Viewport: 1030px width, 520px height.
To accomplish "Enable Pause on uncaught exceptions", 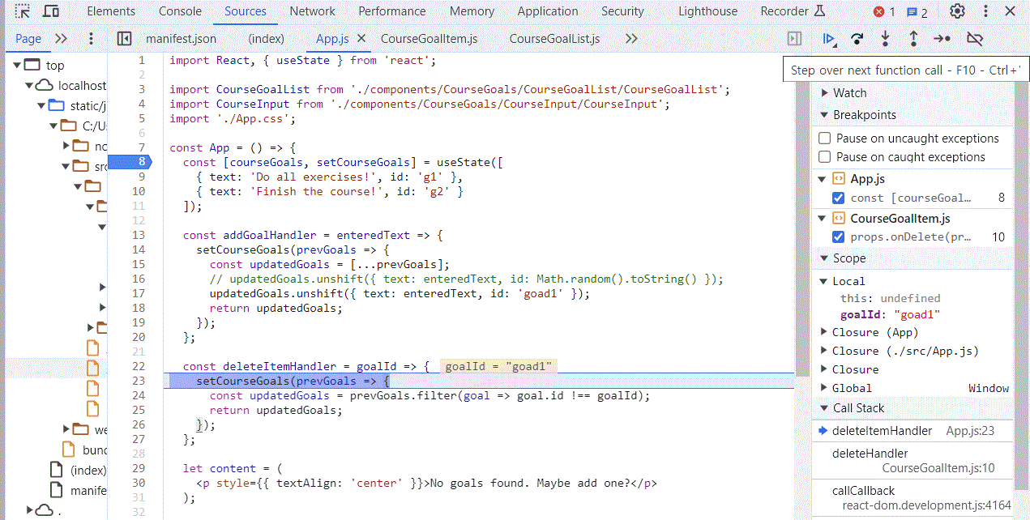I will [825, 139].
